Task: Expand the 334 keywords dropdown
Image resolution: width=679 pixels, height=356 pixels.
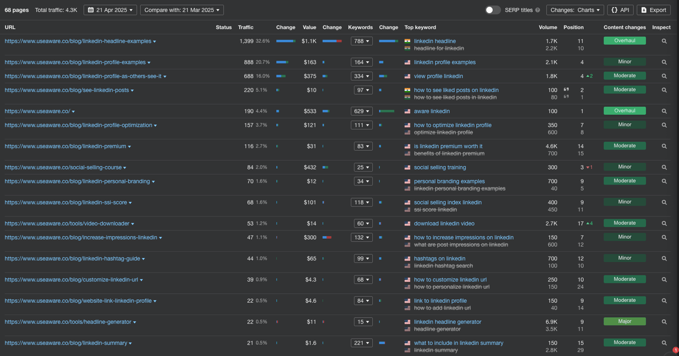Action: point(361,76)
